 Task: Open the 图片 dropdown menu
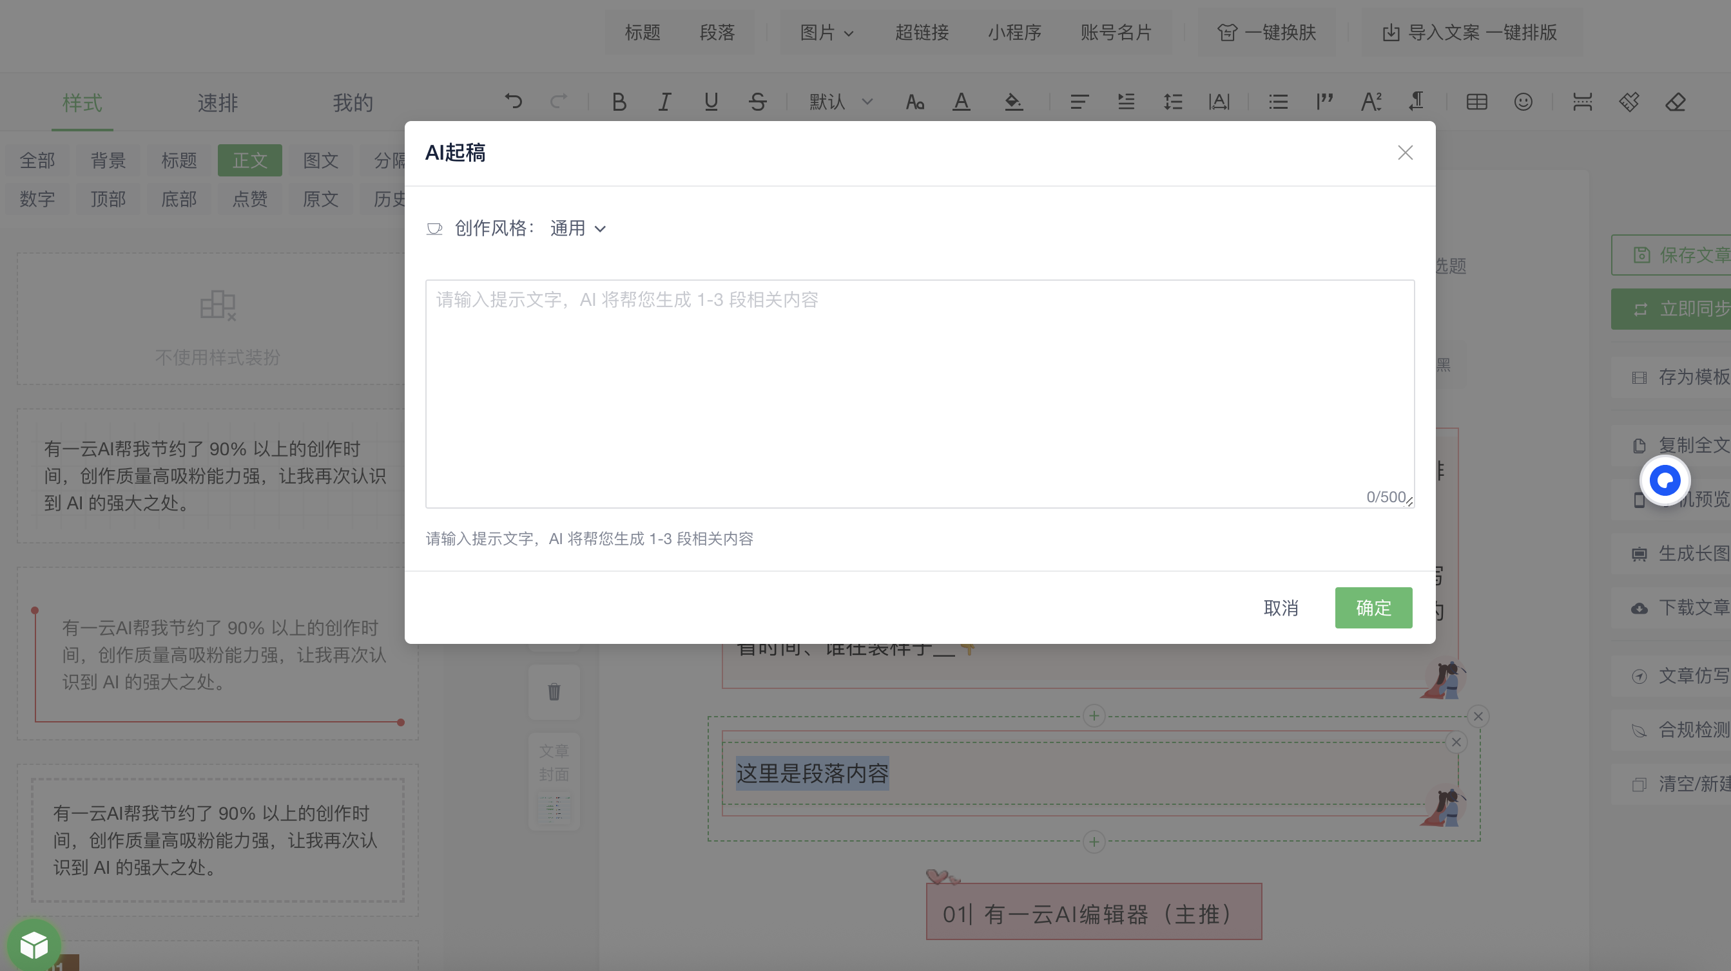tap(827, 32)
